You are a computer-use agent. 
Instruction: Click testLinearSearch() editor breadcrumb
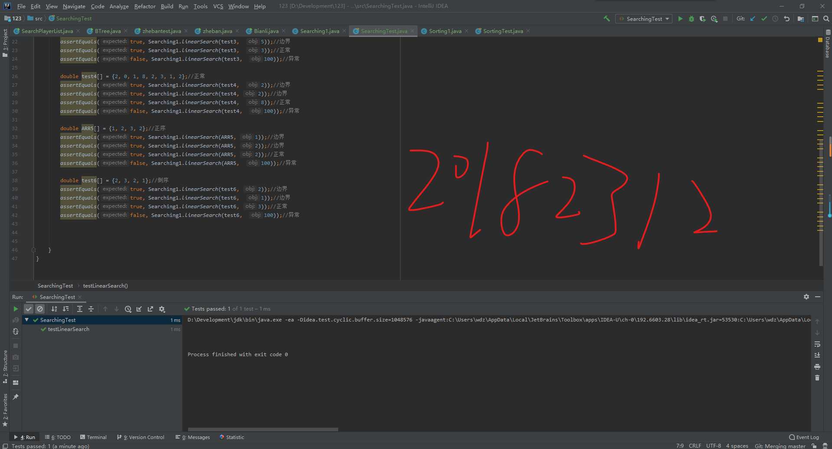(x=105, y=285)
